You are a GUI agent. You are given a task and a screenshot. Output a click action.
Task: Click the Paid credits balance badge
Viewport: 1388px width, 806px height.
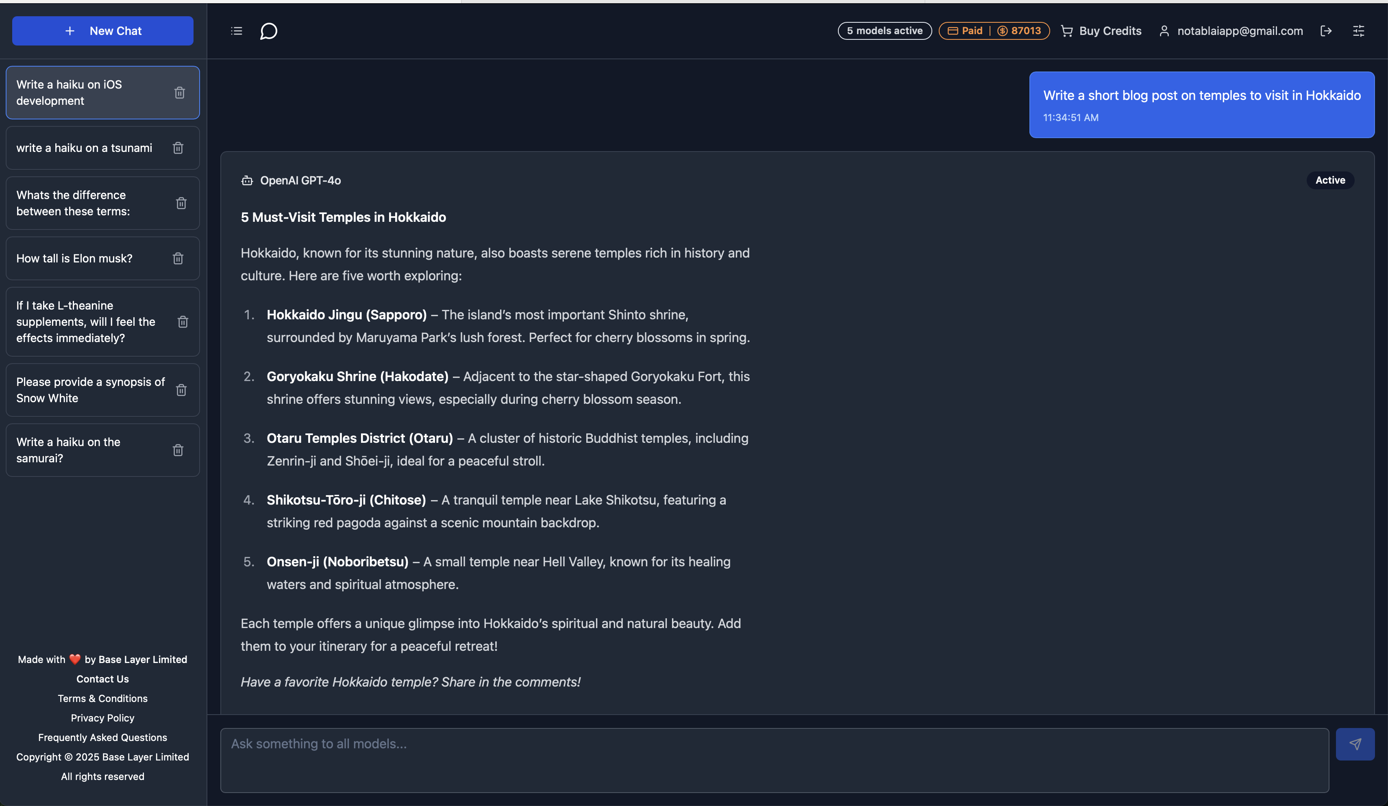coord(994,31)
